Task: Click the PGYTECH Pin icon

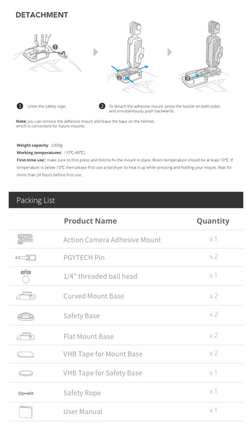Action: coord(26,257)
